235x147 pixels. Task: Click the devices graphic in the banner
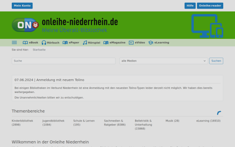click(x=207, y=26)
